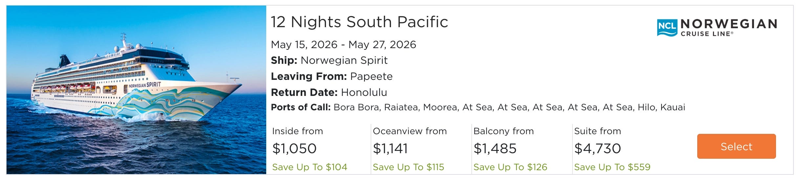Select the Inside from $1,050 price
This screenshot has height=180, width=799.
pyautogui.click(x=294, y=149)
